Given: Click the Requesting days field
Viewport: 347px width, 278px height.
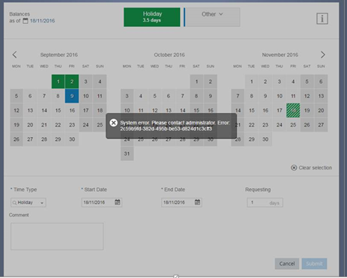Looking at the screenshot, I should click(265, 202).
